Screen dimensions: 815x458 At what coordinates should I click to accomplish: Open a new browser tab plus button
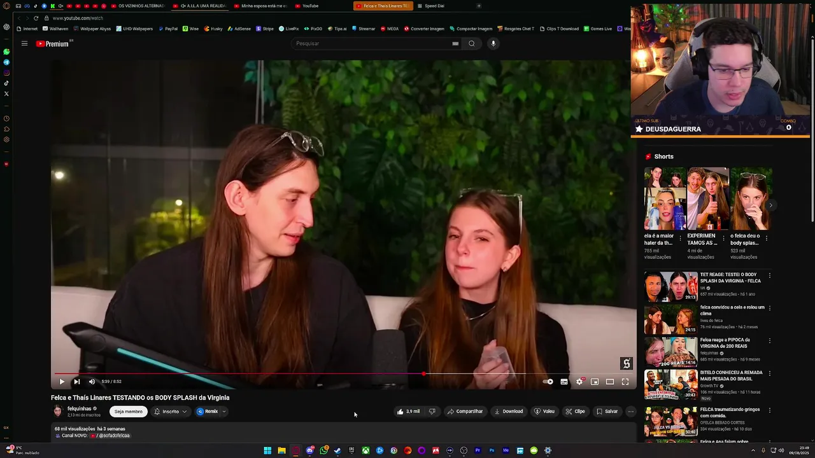(479, 6)
